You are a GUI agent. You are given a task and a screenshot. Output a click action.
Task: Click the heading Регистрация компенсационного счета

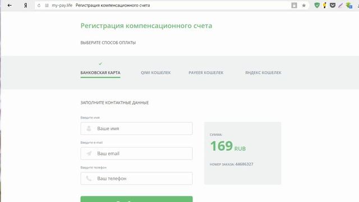tap(146, 26)
